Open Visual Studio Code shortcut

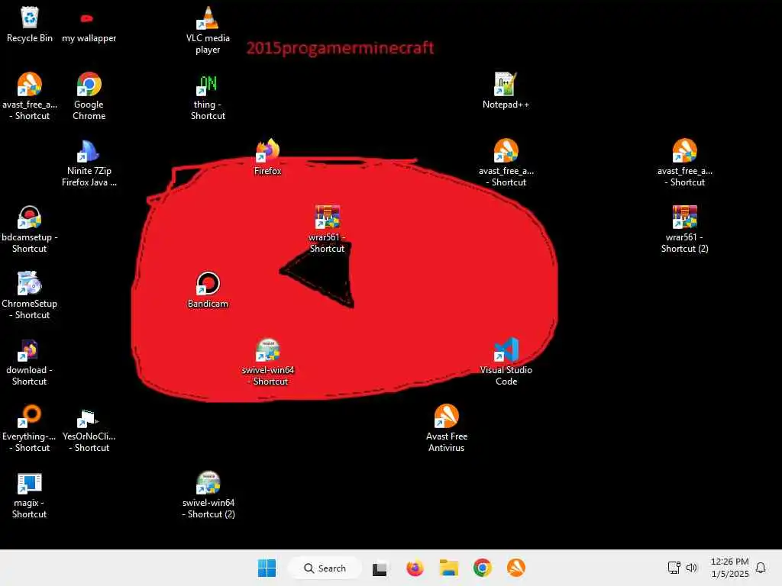[506, 361]
